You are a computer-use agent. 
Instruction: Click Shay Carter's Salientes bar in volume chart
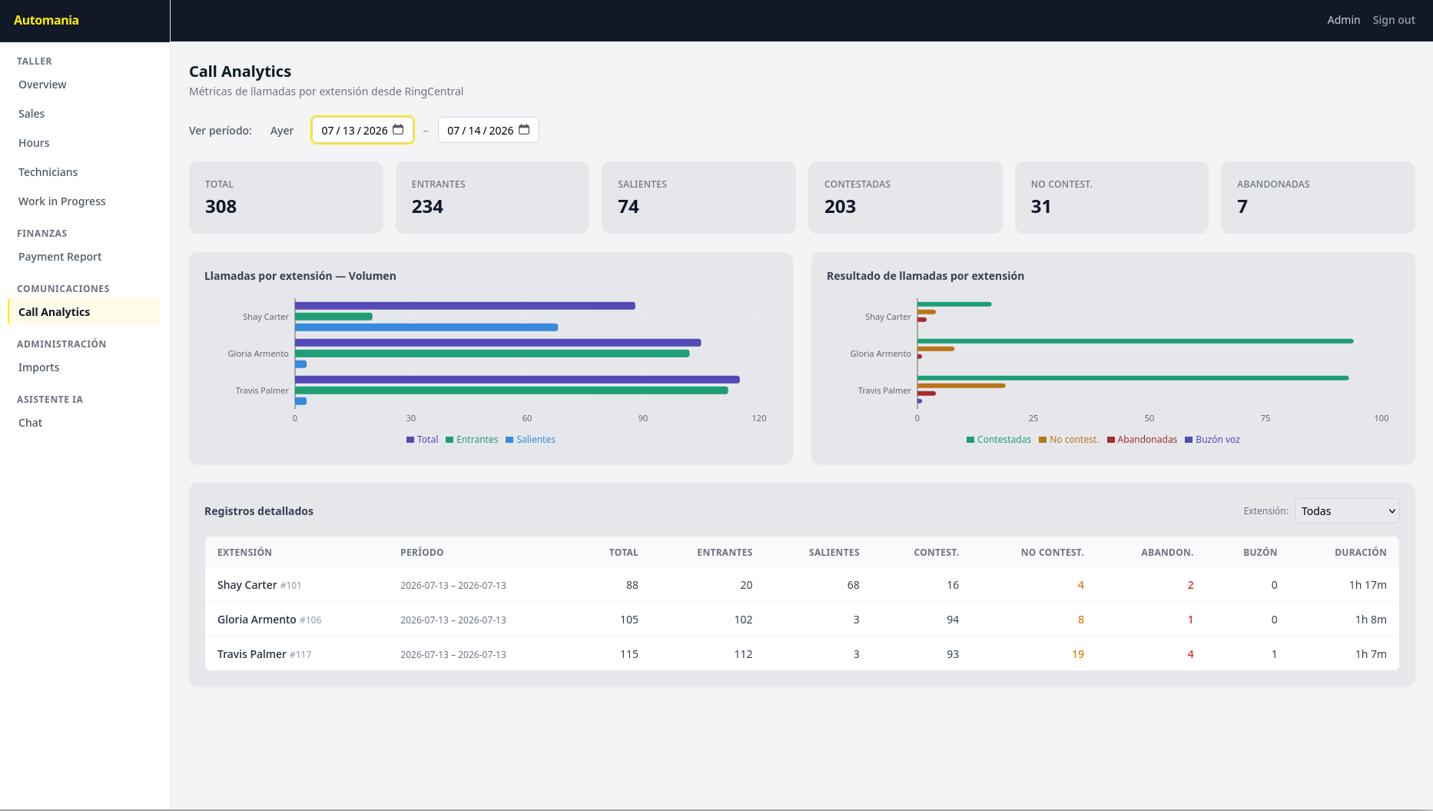426,327
